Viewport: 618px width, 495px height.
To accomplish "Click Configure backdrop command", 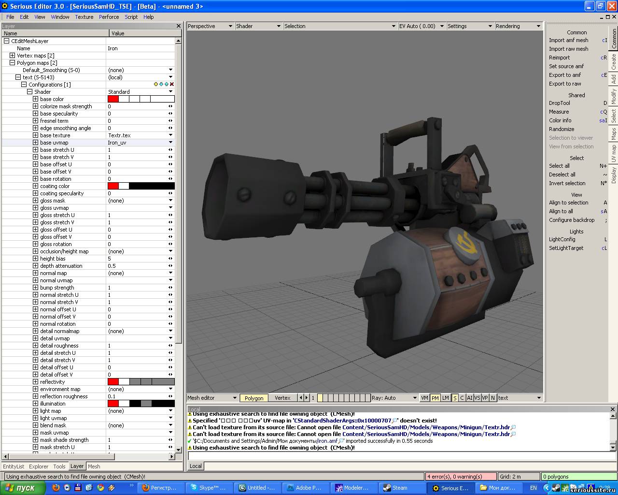I will (572, 220).
